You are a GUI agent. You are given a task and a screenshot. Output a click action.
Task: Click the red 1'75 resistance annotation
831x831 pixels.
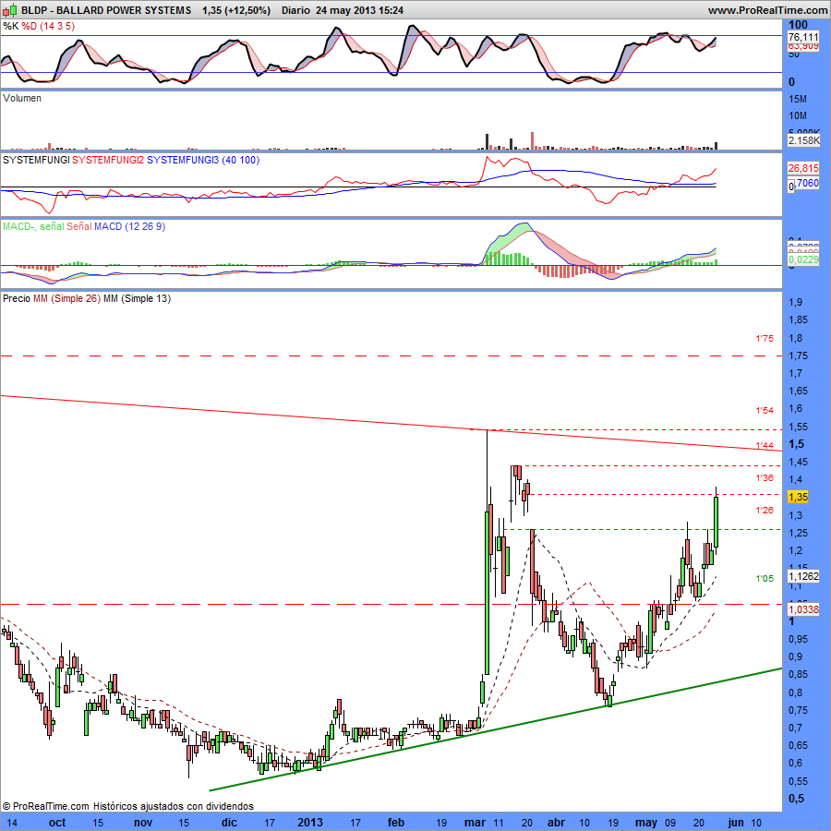click(x=765, y=339)
